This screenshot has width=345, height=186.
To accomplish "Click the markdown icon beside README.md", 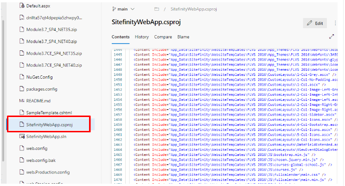I will [x=22, y=100].
